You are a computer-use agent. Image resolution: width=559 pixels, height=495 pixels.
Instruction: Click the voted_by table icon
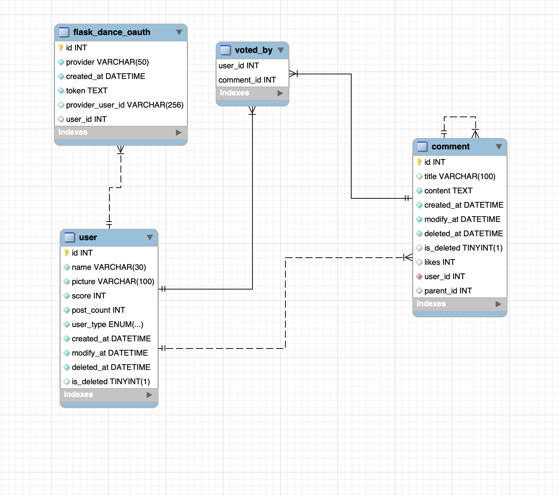225,50
